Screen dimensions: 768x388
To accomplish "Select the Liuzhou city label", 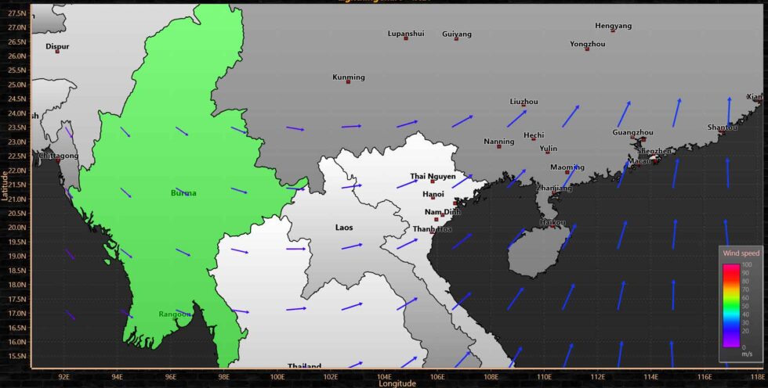I will pos(523,102).
